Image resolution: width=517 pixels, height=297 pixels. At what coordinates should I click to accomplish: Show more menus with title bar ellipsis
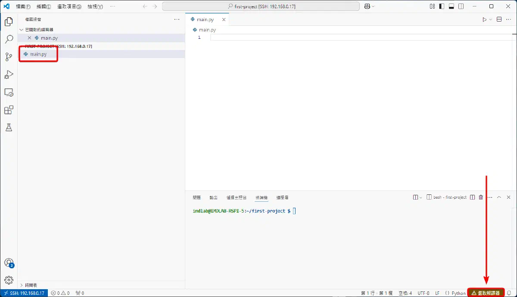113,6
